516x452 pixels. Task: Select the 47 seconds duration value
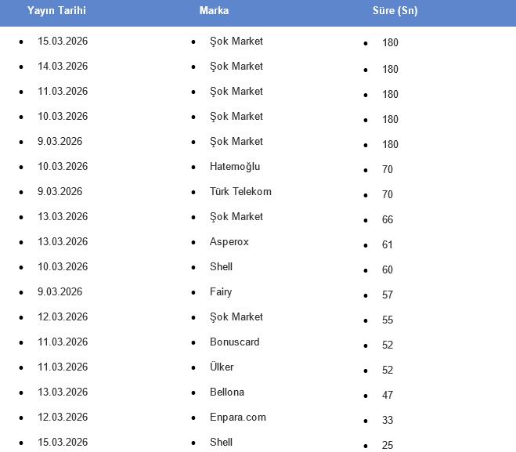click(388, 396)
